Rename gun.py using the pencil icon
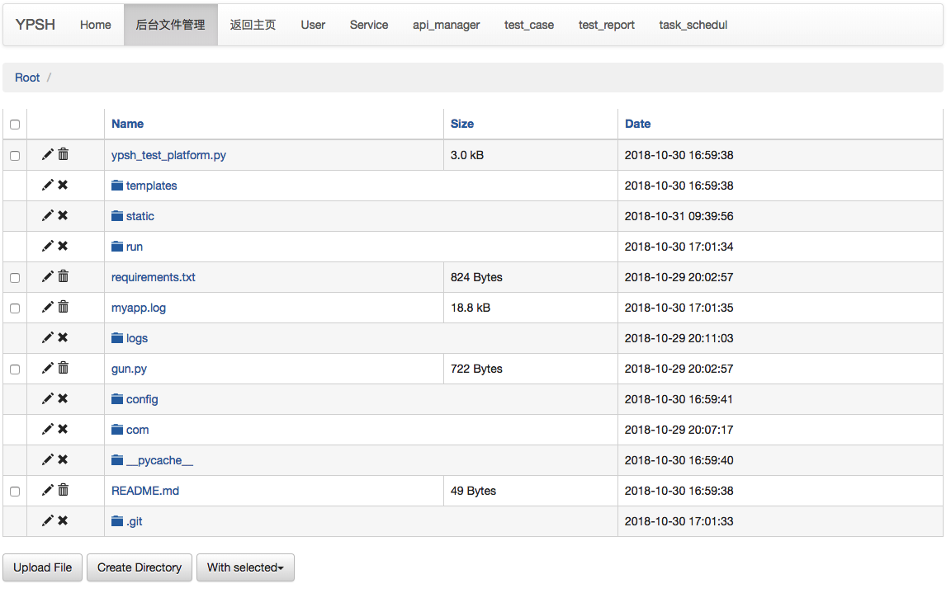Screen dimensions: 951x593 click(47, 368)
